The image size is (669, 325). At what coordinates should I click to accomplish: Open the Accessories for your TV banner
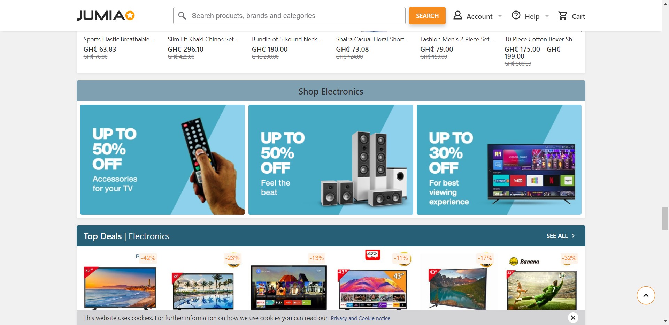pyautogui.click(x=162, y=160)
